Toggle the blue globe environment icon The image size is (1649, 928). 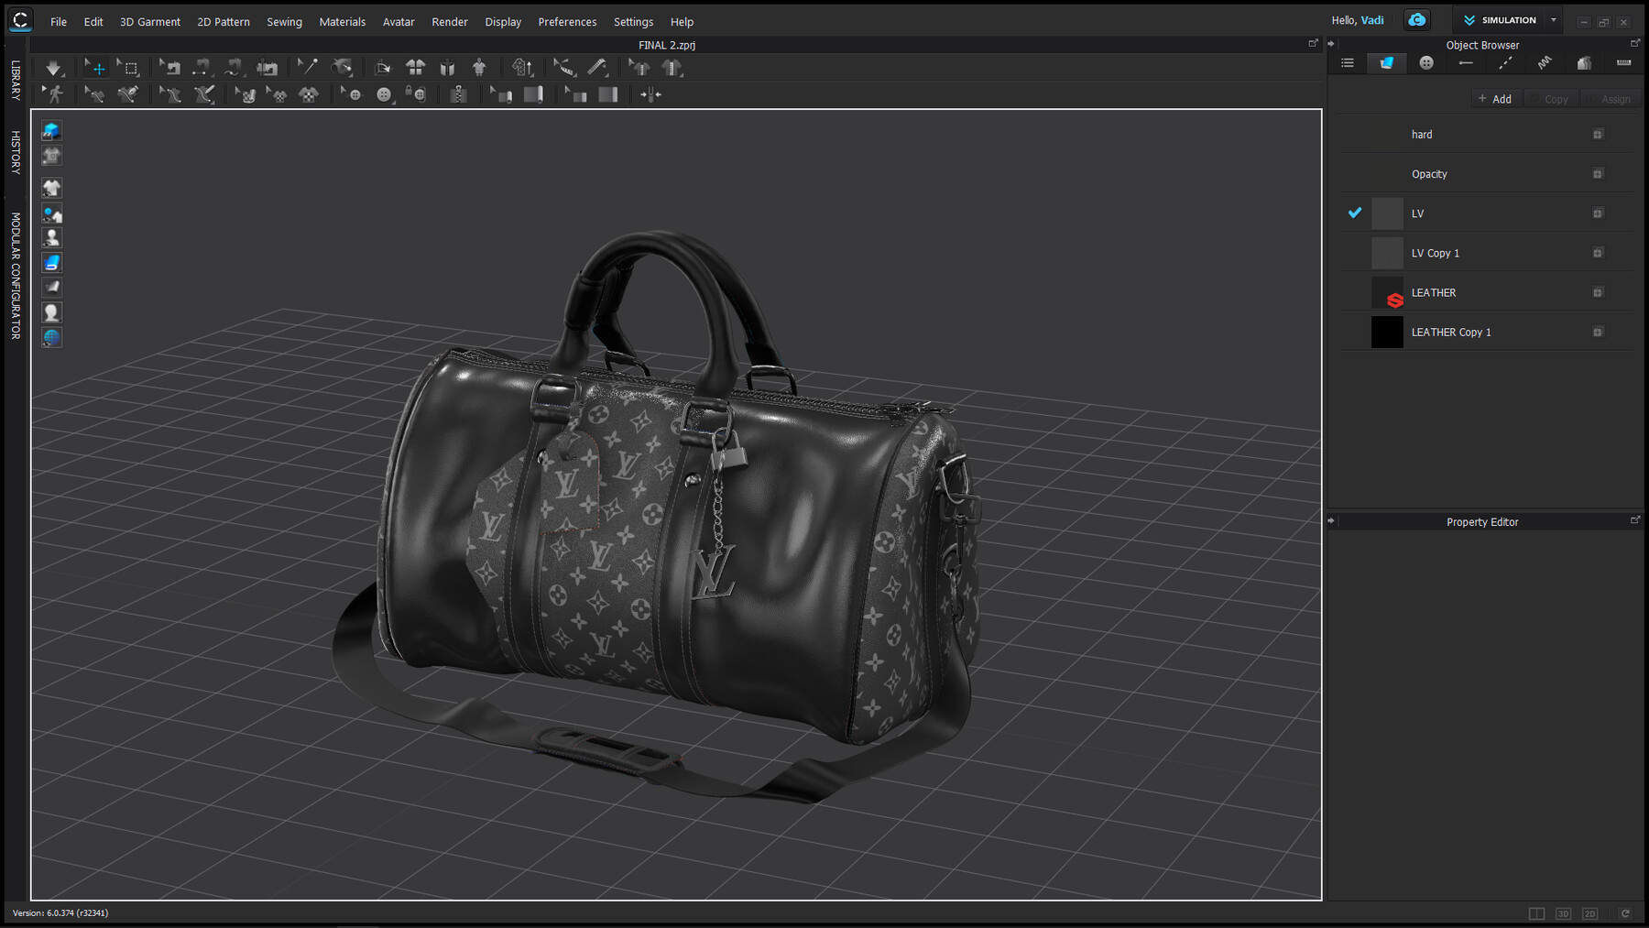click(x=51, y=337)
